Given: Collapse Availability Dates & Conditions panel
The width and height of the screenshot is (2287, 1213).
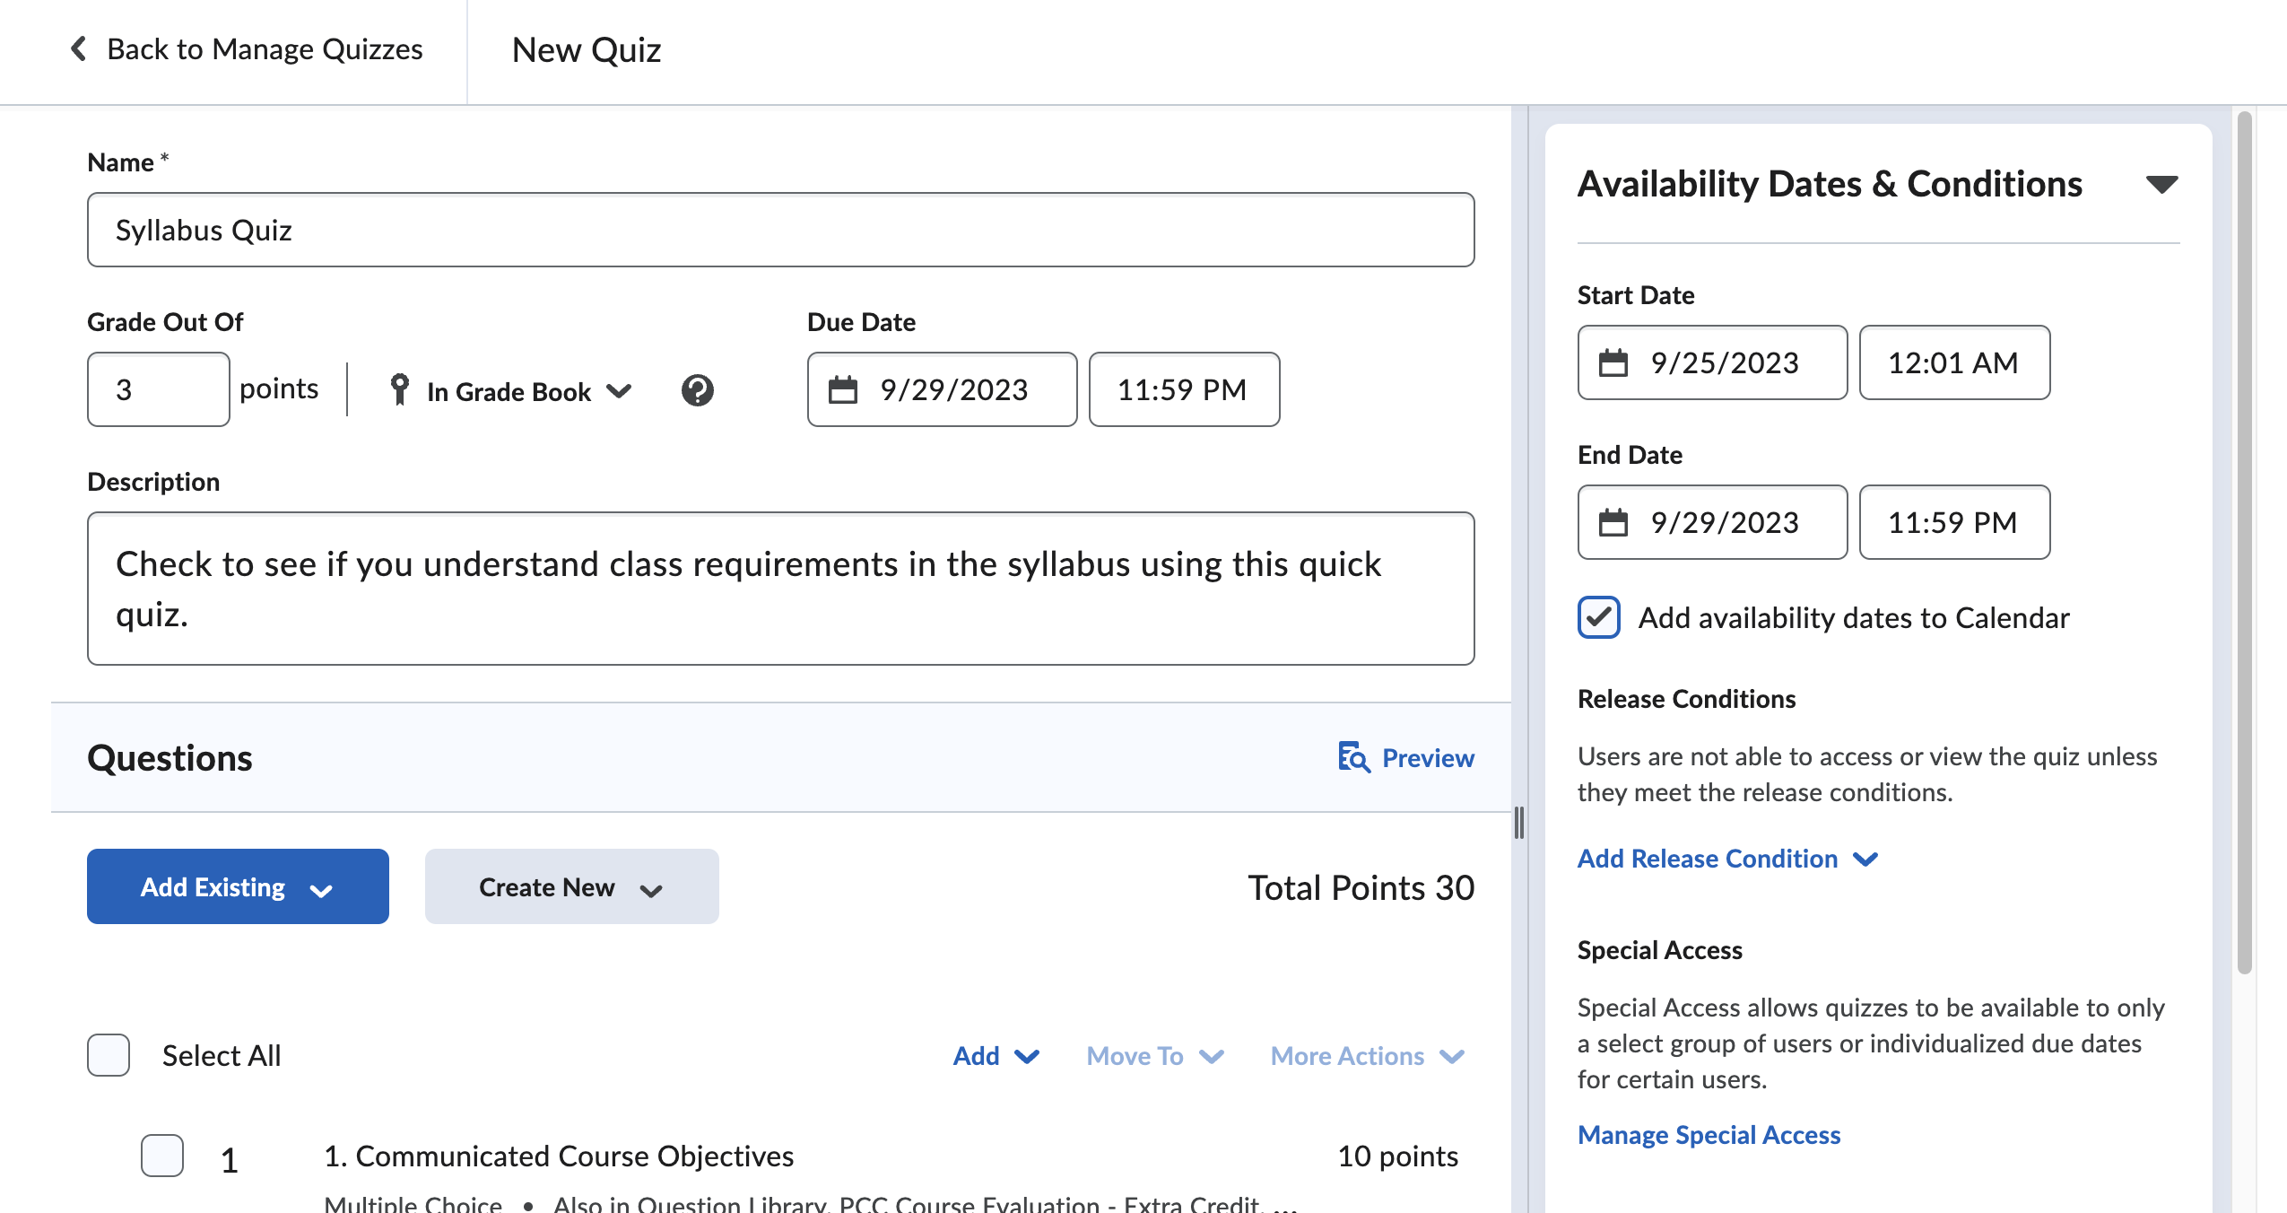Looking at the screenshot, I should (2163, 183).
